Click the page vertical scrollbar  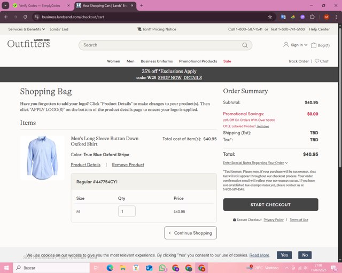click(340, 98)
